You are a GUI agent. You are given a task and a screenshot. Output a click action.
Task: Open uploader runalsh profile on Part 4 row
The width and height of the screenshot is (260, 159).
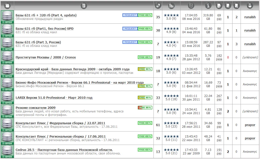(250, 17)
